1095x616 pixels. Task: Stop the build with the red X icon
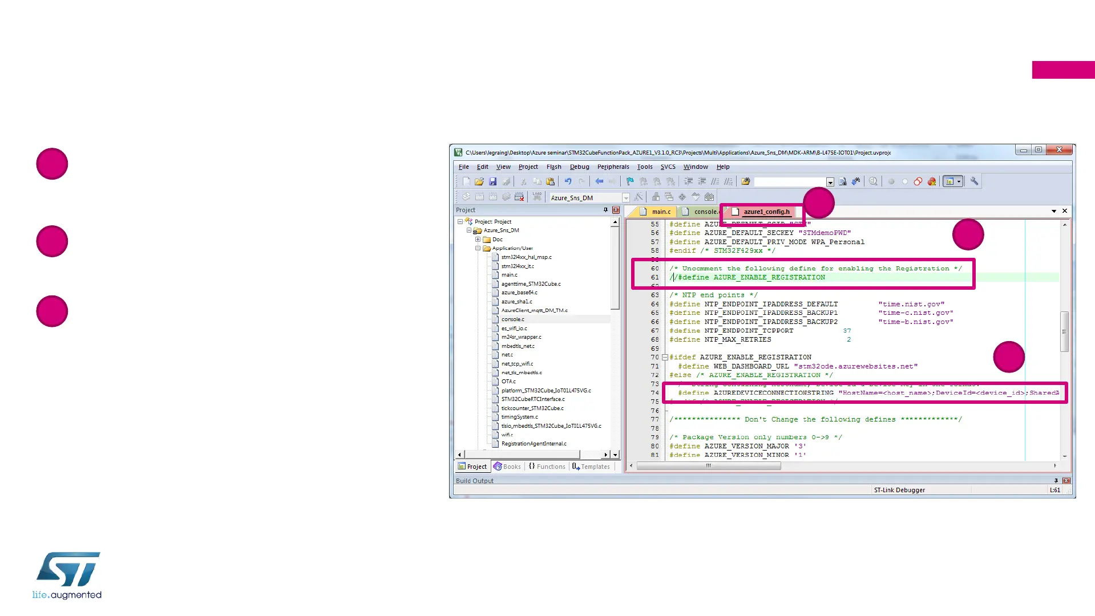point(519,197)
